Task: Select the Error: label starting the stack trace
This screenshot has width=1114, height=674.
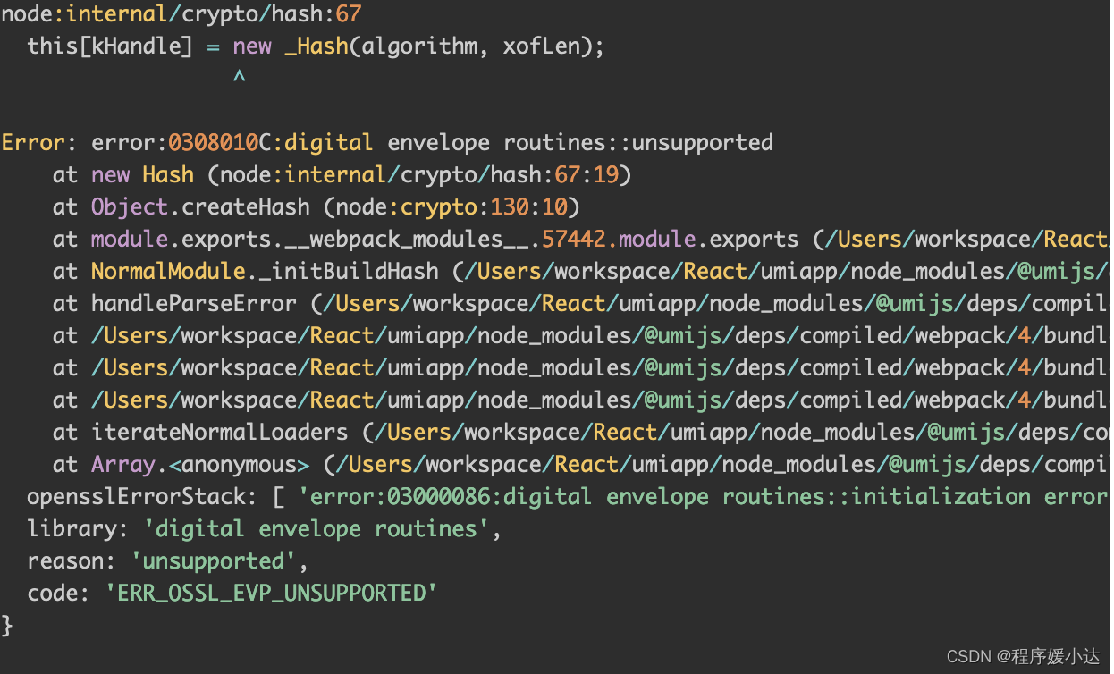Action: point(31,141)
